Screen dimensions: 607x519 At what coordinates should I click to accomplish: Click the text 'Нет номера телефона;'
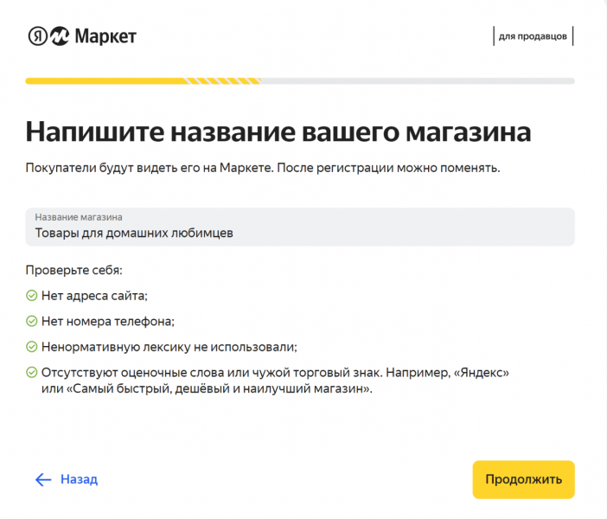coord(108,321)
